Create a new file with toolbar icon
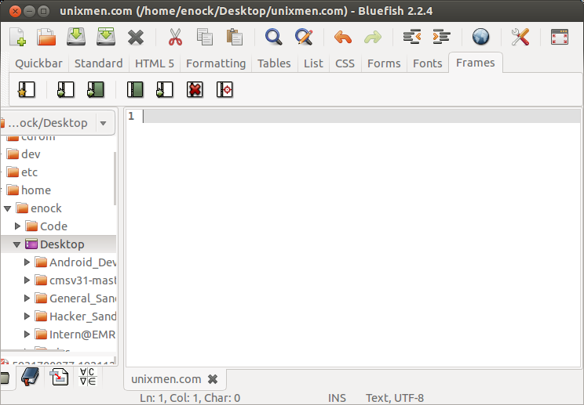 pos(17,37)
